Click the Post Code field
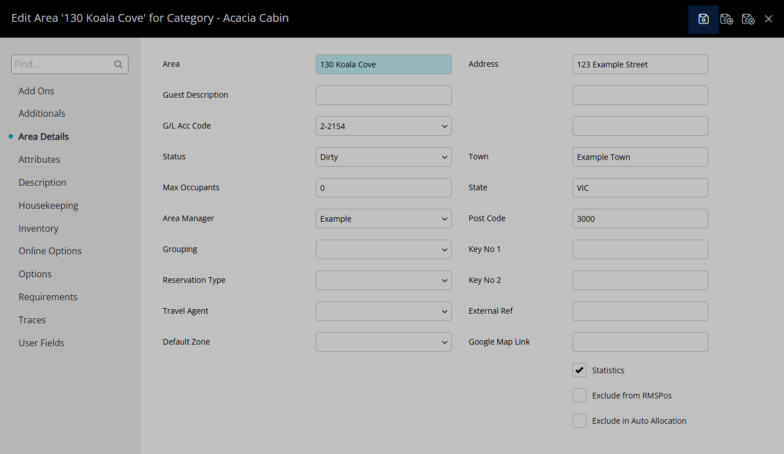The image size is (784, 454). [x=640, y=219]
